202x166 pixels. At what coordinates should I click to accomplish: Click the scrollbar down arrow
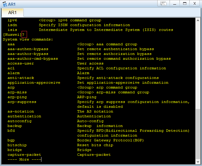[x=198, y=161]
